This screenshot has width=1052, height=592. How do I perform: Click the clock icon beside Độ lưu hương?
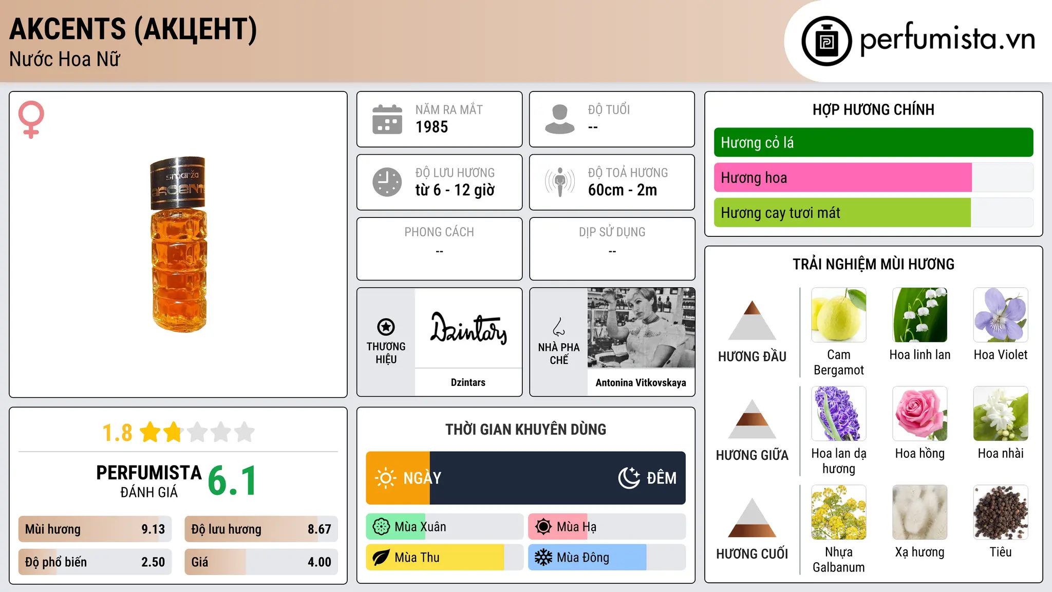pyautogui.click(x=387, y=182)
